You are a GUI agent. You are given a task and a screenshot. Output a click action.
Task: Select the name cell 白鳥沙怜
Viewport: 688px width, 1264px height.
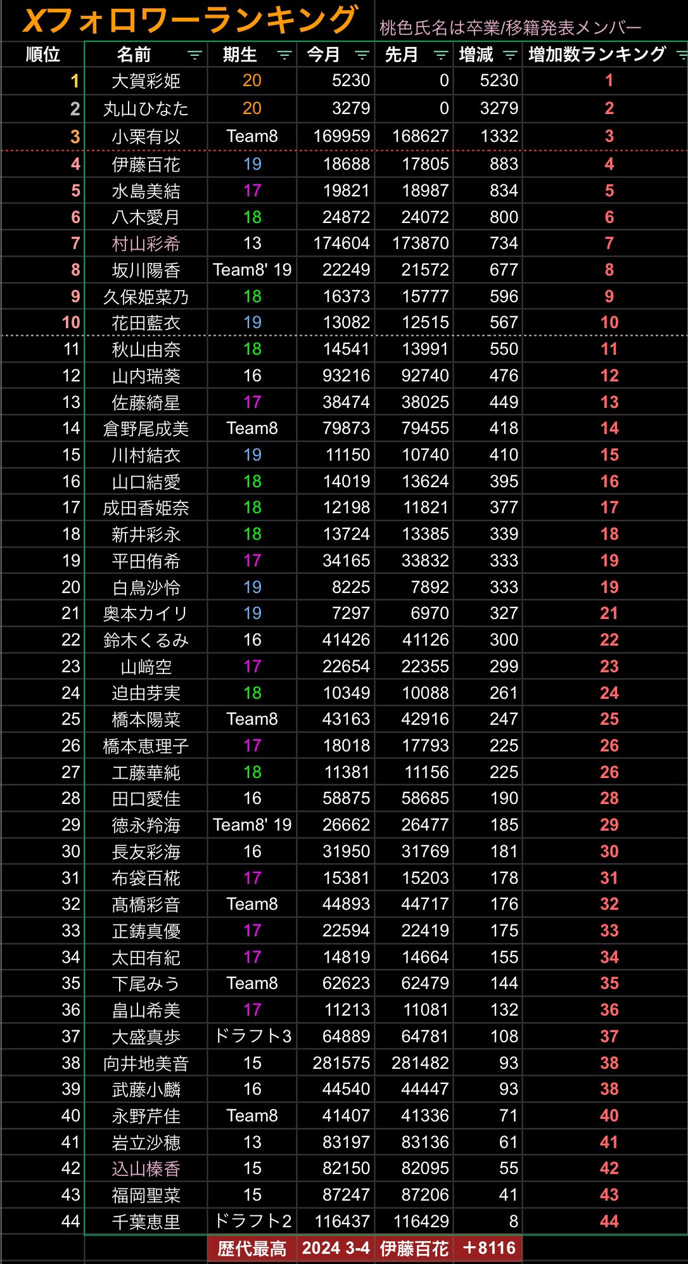[x=146, y=587]
